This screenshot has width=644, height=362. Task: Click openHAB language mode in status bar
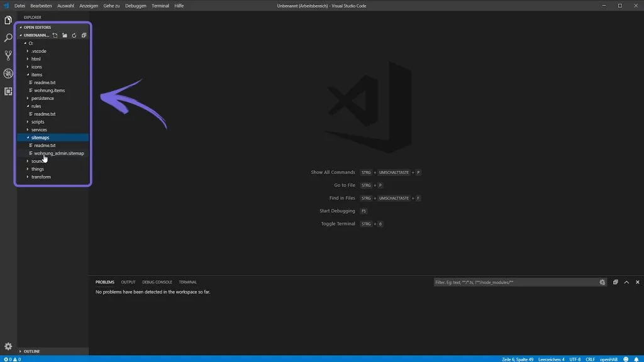click(x=609, y=359)
